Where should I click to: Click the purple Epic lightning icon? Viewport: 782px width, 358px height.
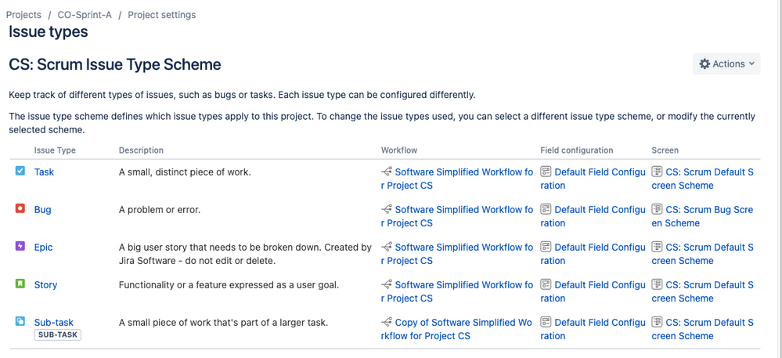(x=20, y=246)
